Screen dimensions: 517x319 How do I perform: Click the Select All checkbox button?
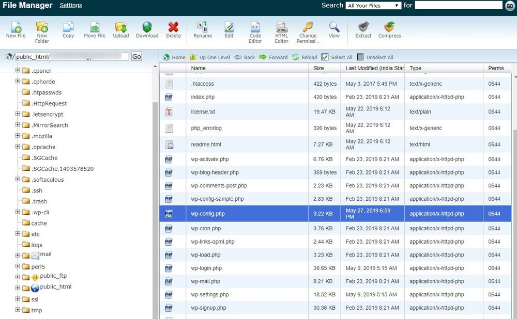(337, 57)
